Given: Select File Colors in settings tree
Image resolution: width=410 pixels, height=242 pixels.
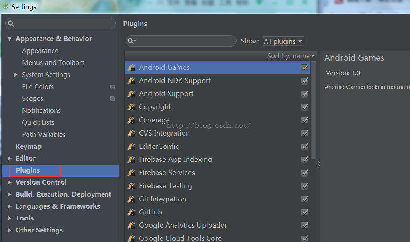Looking at the screenshot, I should point(38,87).
